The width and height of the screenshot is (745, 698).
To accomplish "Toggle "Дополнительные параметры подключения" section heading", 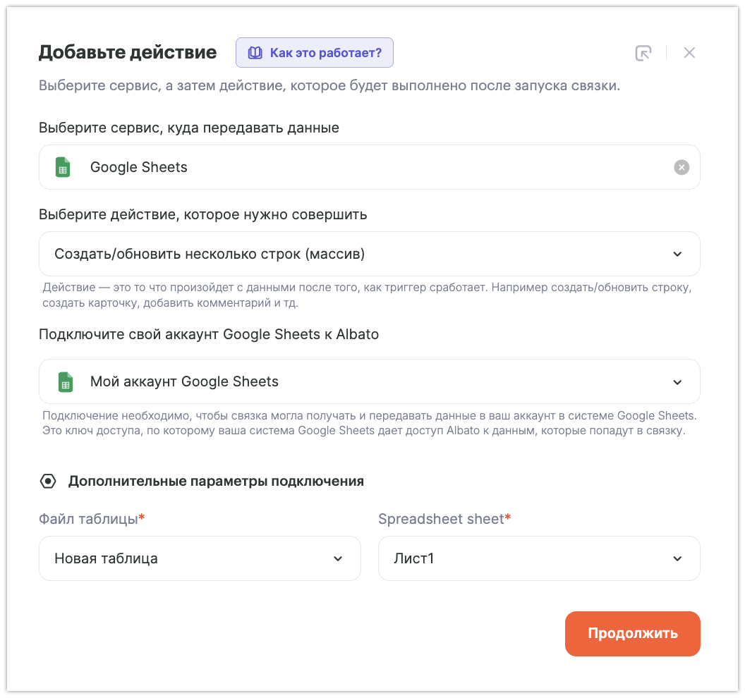I will click(216, 482).
